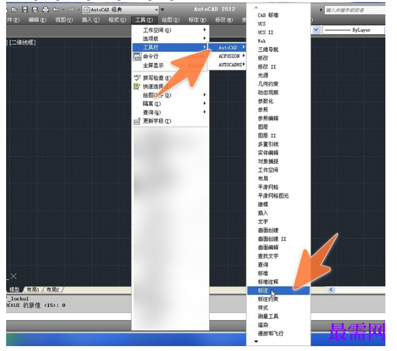Select the AutoCAD toolbar group submenu
This screenshot has height=351, width=397.
click(227, 47)
